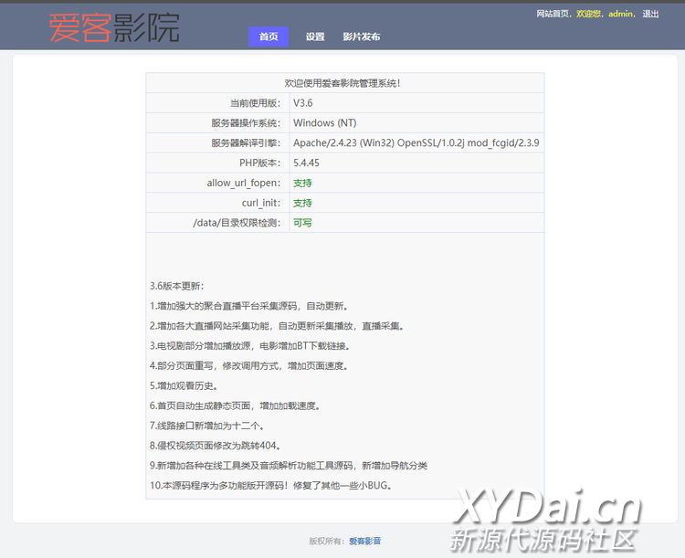
Task: Click the admin username link
Action: tap(621, 14)
